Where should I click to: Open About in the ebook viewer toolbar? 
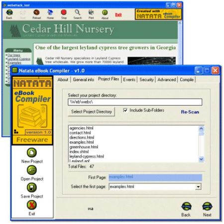tap(105, 12)
